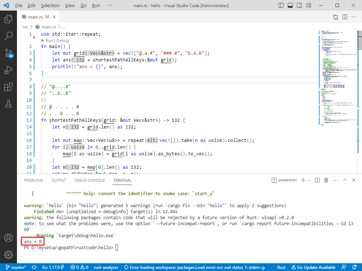
Task: Click line number 13 in the gutter
Action: (x=29, y=120)
